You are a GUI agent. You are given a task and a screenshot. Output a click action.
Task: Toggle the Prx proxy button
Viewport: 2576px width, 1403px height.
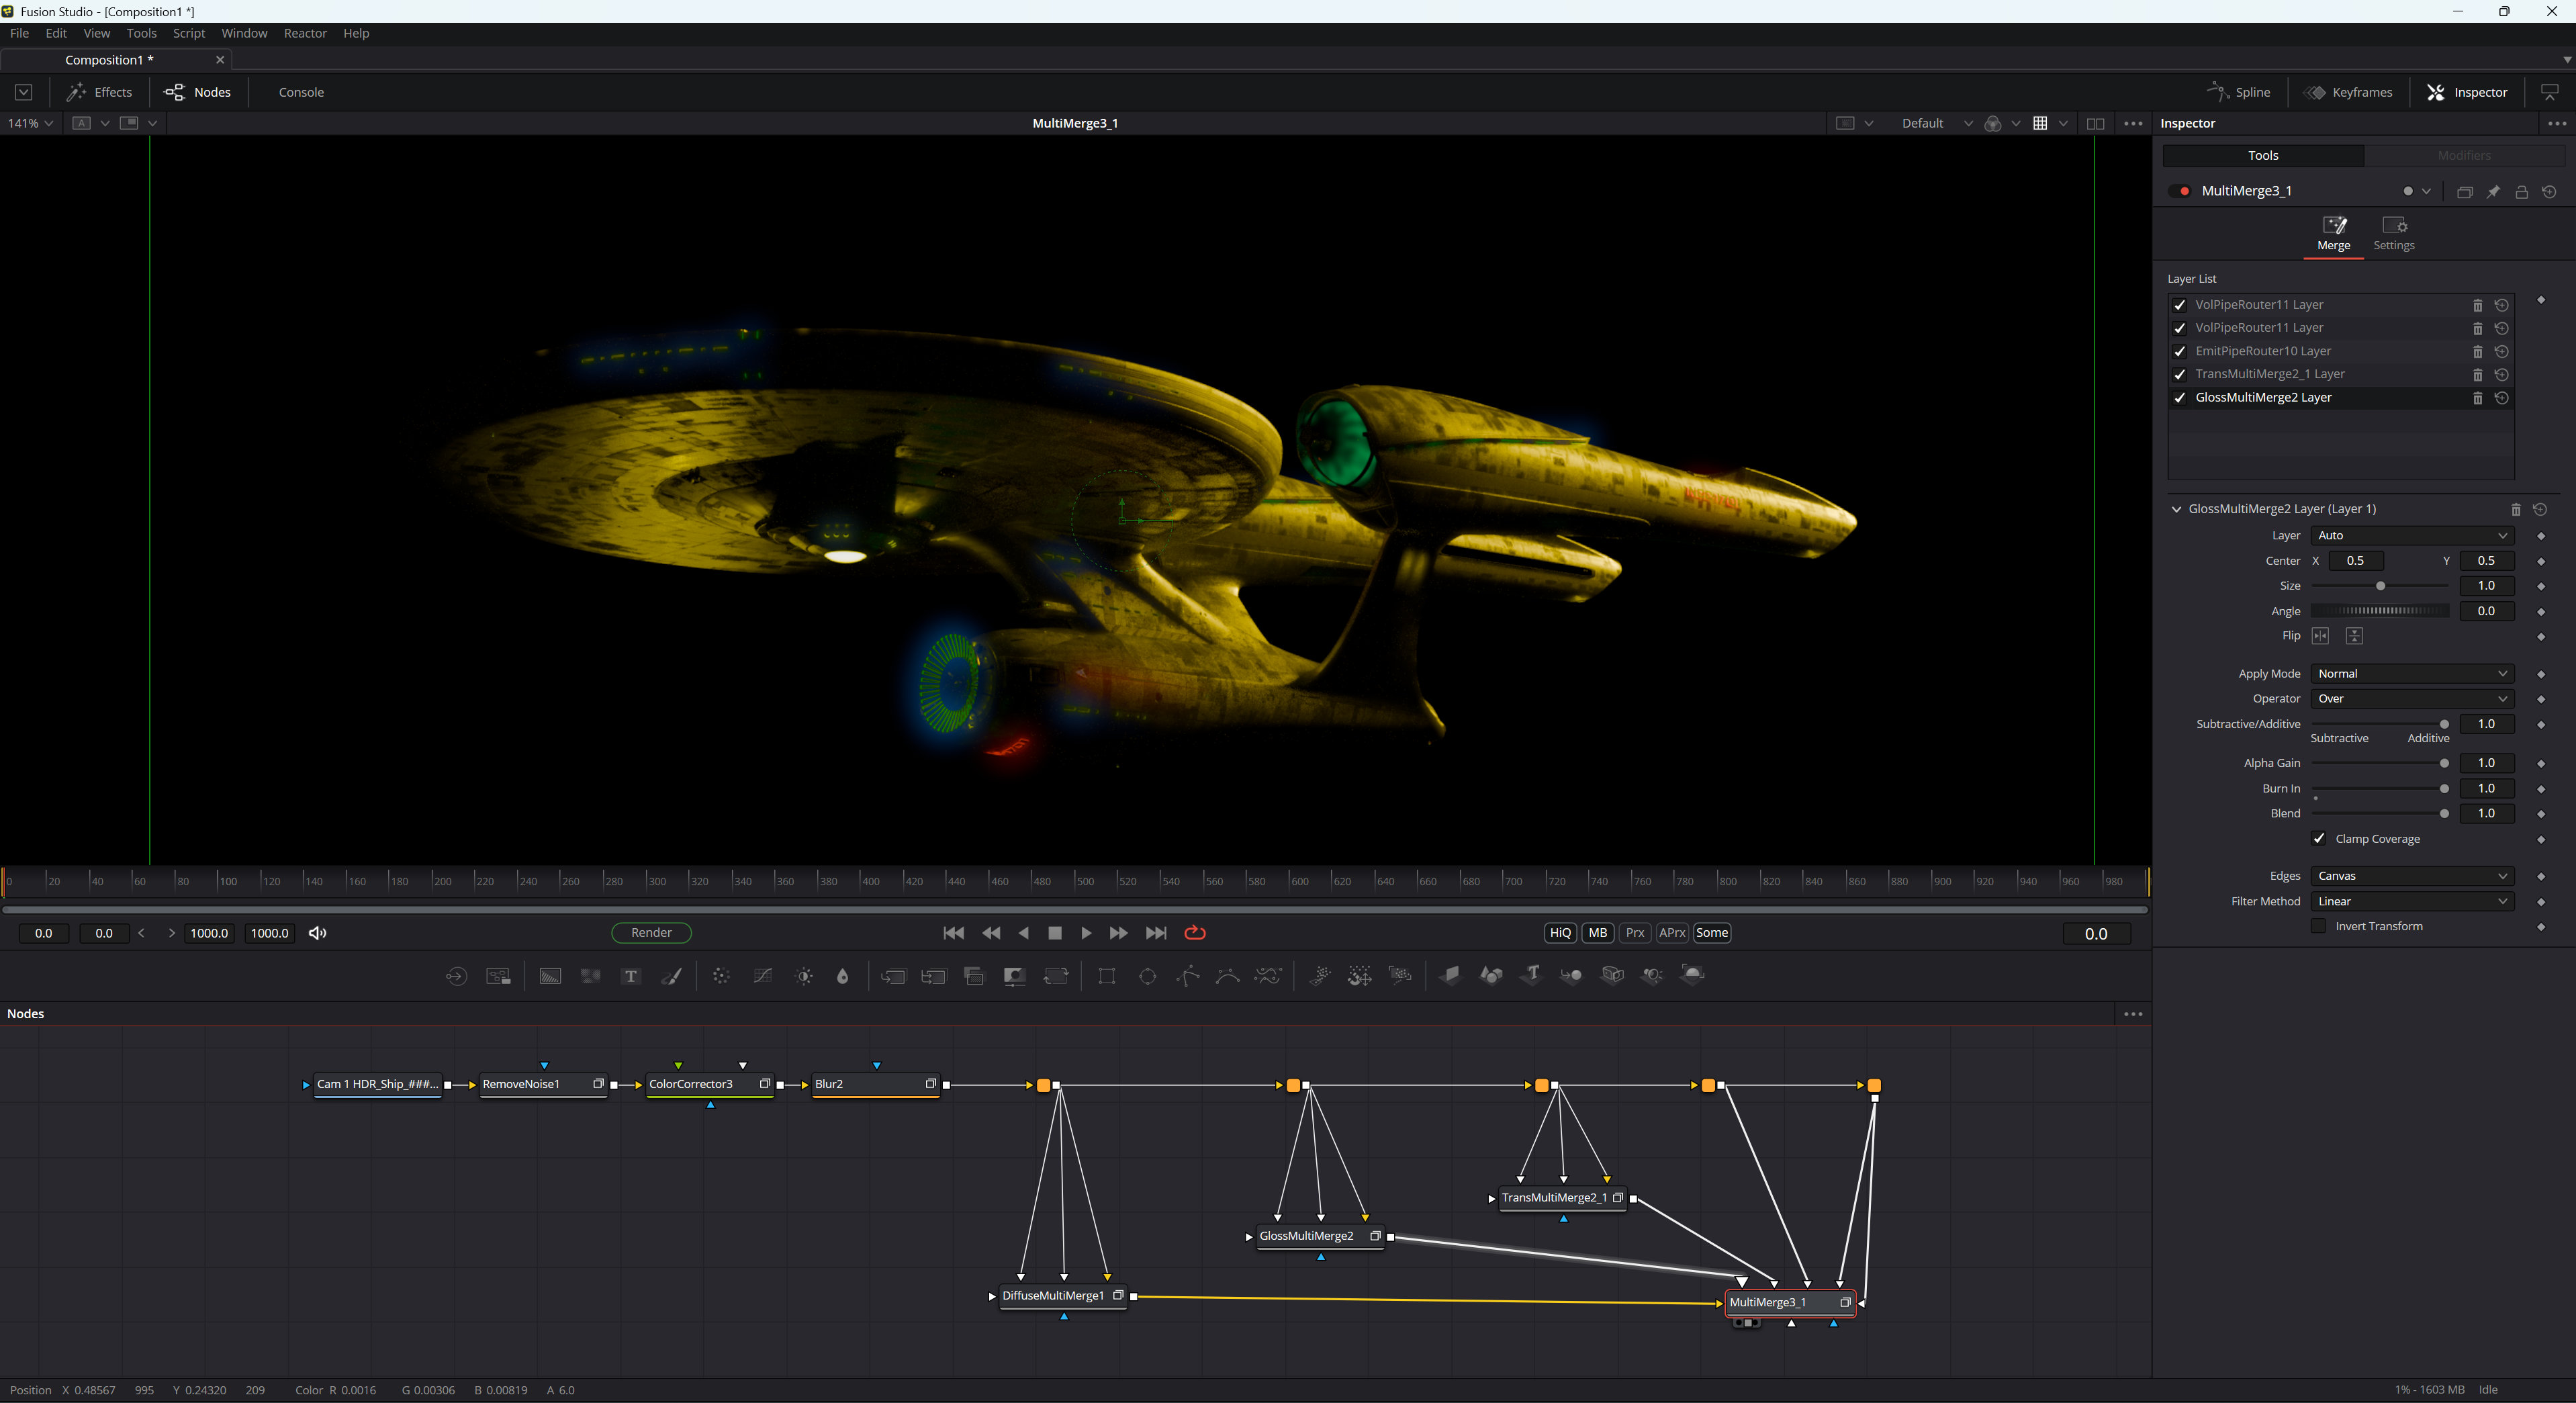click(x=1635, y=933)
